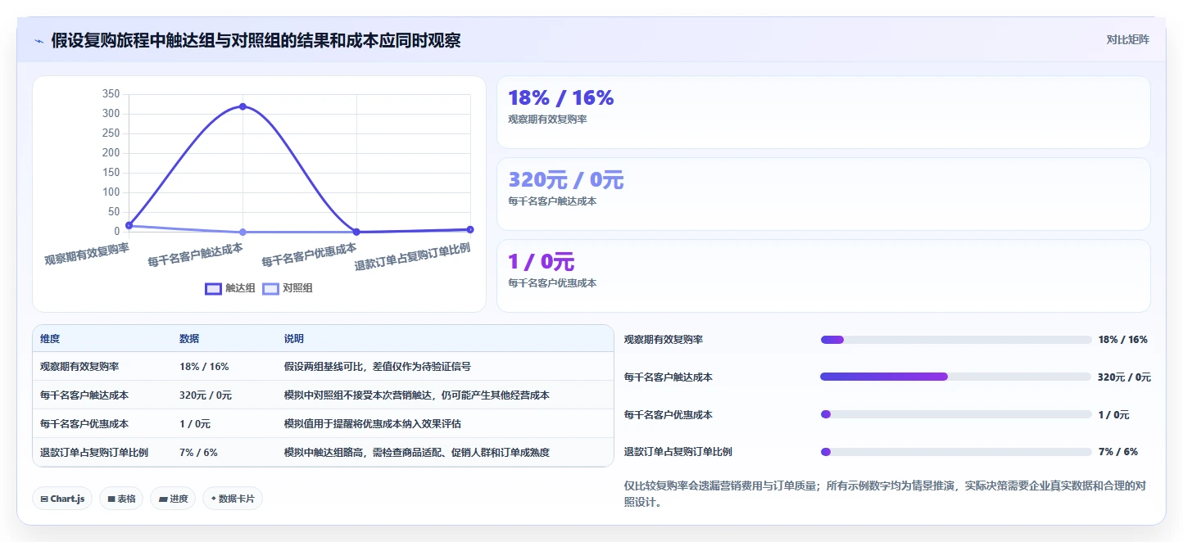Click the 退款订单占复购订单比例 progress bar
1183x542 pixels.
click(x=956, y=452)
